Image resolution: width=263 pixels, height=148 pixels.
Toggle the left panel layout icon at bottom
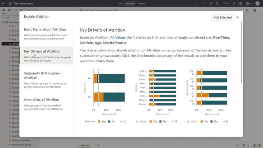click(255, 145)
